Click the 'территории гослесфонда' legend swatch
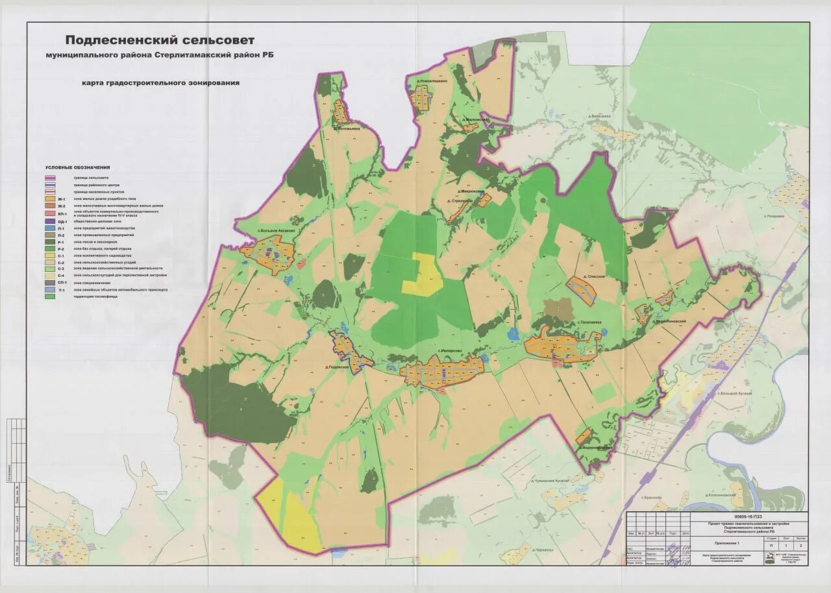831x593 pixels. 50,296
